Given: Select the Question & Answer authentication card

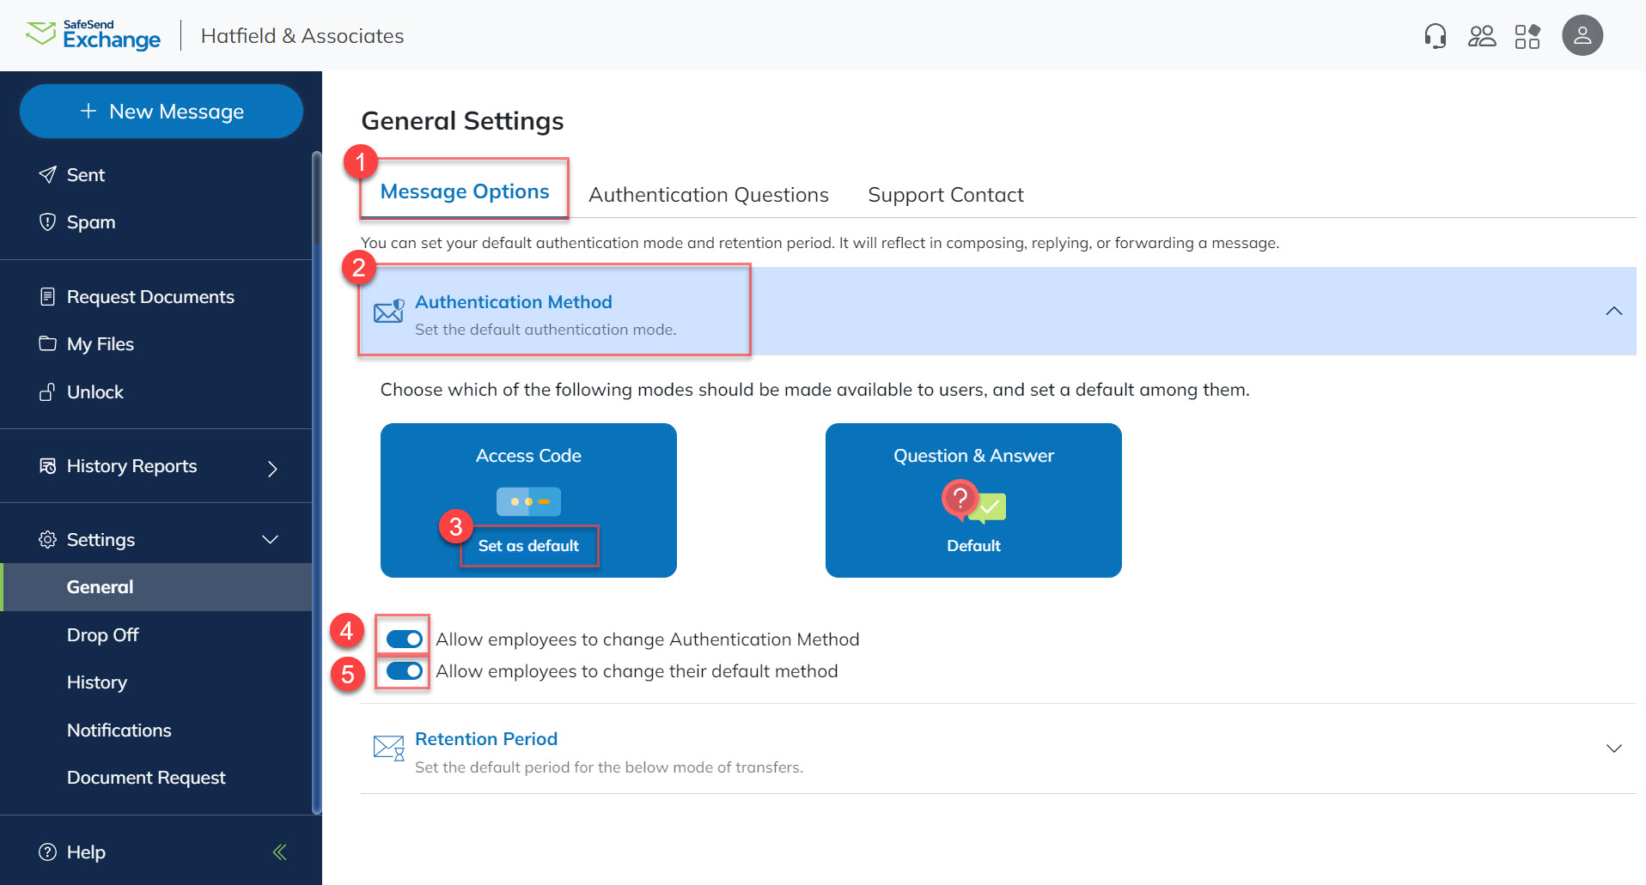Looking at the screenshot, I should [972, 500].
